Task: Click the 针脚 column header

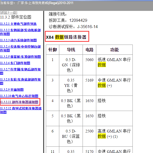Action: (53, 50)
